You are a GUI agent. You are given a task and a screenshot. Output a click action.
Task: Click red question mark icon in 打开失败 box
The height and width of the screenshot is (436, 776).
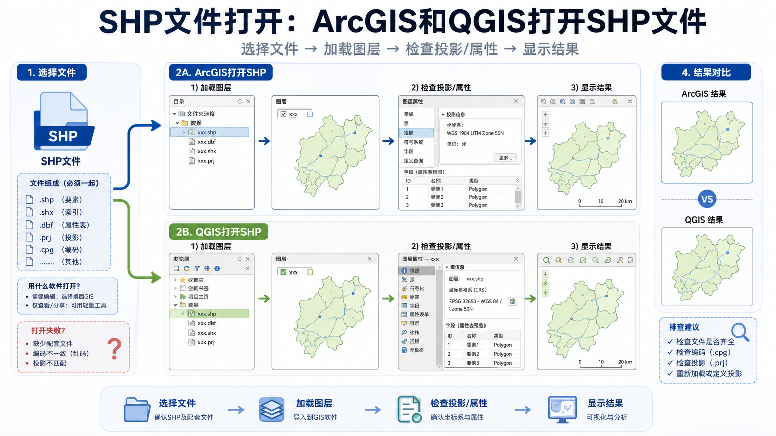(115, 348)
